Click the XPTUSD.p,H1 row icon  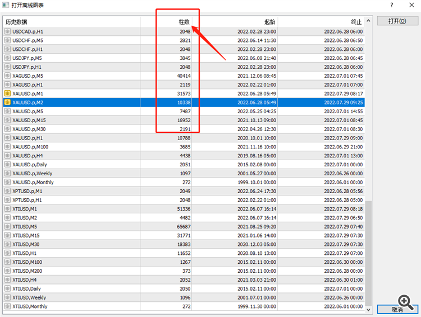point(7,199)
